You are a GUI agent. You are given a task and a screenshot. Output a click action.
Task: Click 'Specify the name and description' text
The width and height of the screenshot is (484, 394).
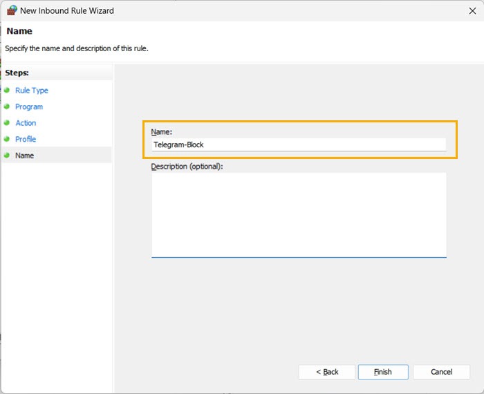(77, 49)
